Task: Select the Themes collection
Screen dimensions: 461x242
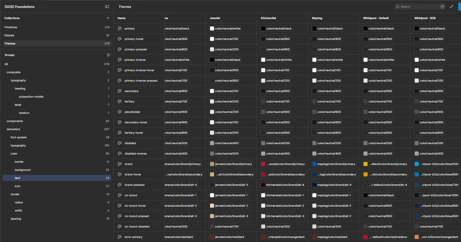Action: click(57, 43)
